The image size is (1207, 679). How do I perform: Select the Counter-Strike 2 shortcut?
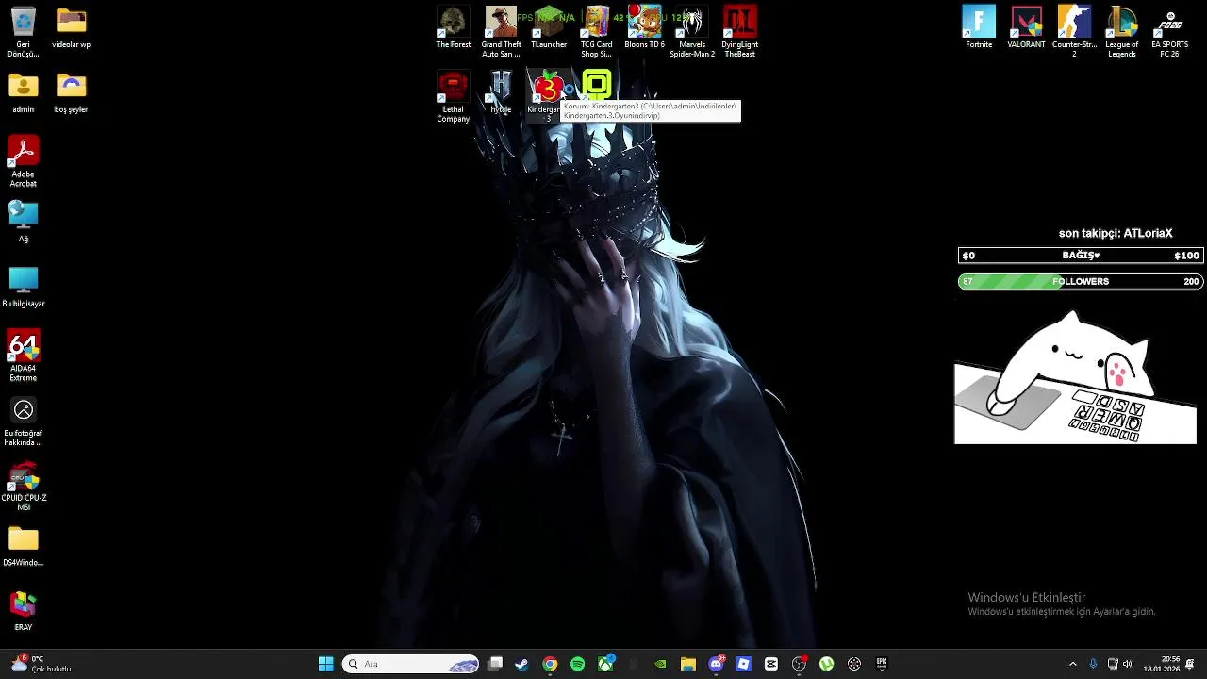(x=1074, y=32)
